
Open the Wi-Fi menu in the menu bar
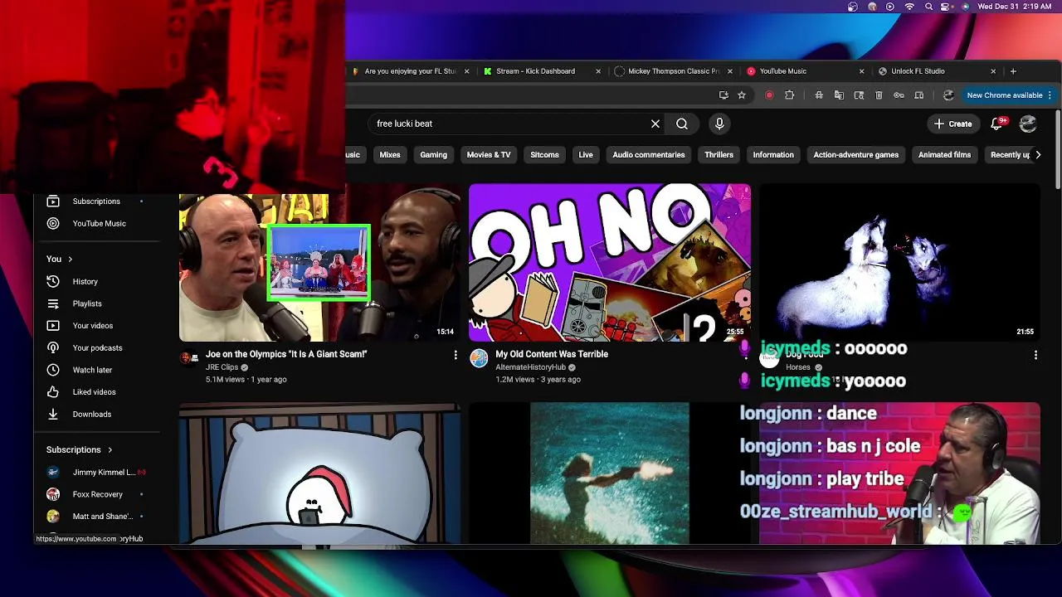pos(909,7)
